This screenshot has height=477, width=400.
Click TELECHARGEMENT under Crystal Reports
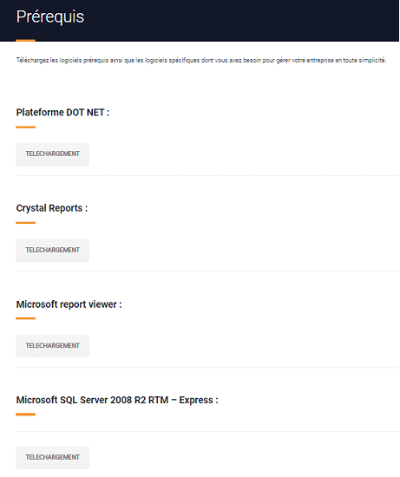pos(53,251)
